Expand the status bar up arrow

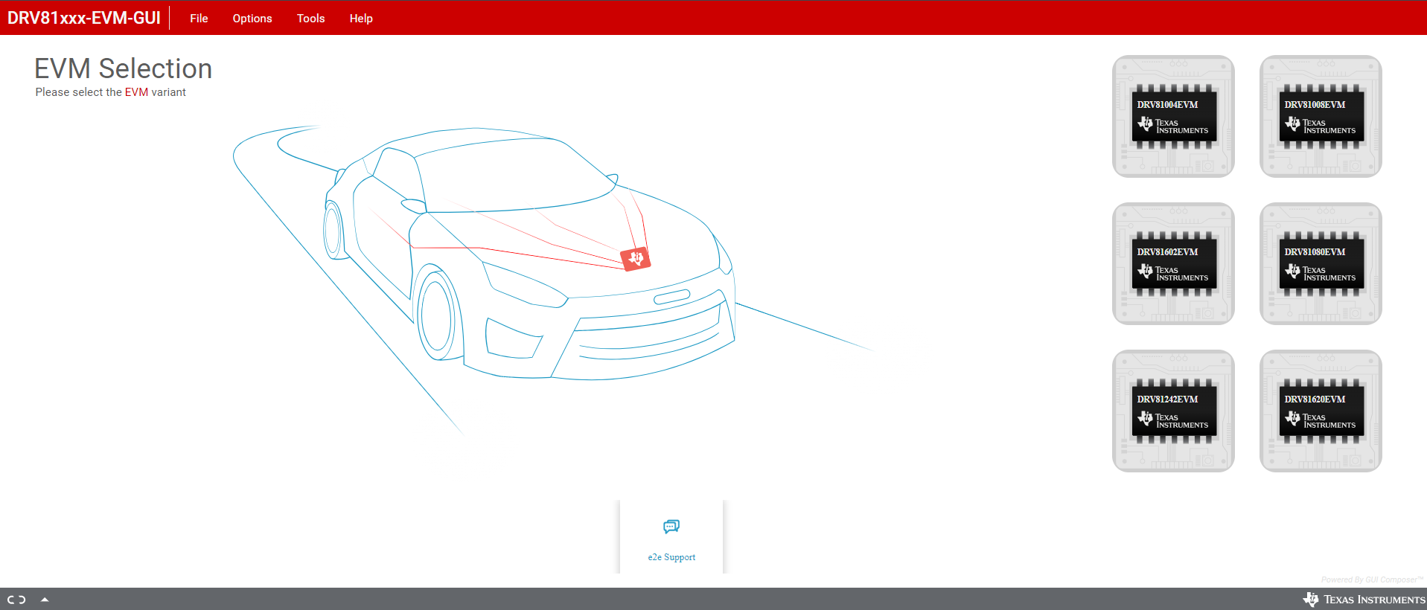45,600
